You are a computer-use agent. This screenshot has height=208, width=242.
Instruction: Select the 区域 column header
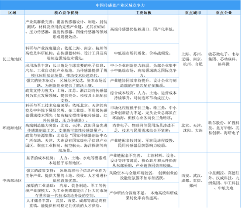pyautogui.click(x=12, y=13)
